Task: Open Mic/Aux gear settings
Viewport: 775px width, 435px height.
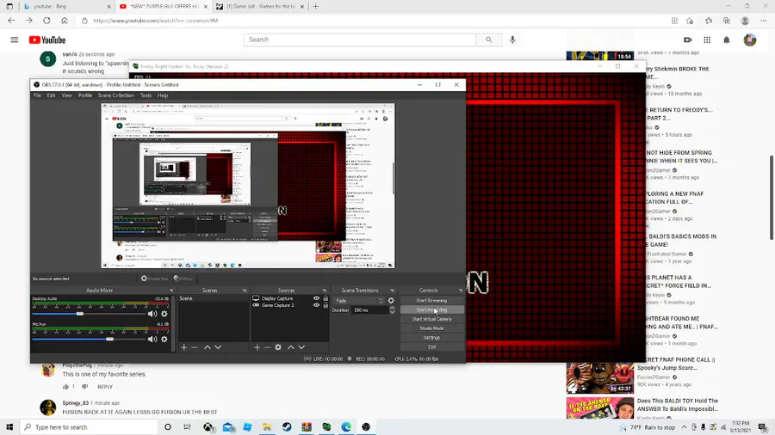Action: click(x=164, y=340)
